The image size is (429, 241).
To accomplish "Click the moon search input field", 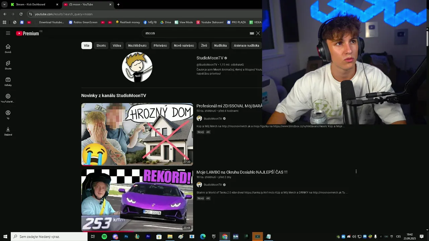I will click(196, 33).
